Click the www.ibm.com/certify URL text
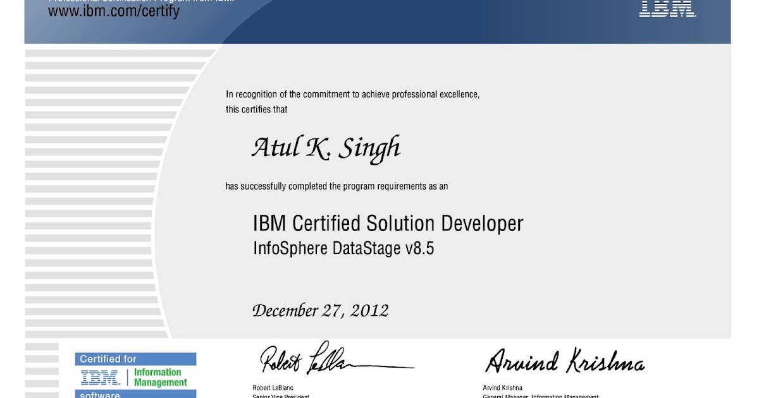Screen dimensions: 759x398 pyautogui.click(x=114, y=11)
